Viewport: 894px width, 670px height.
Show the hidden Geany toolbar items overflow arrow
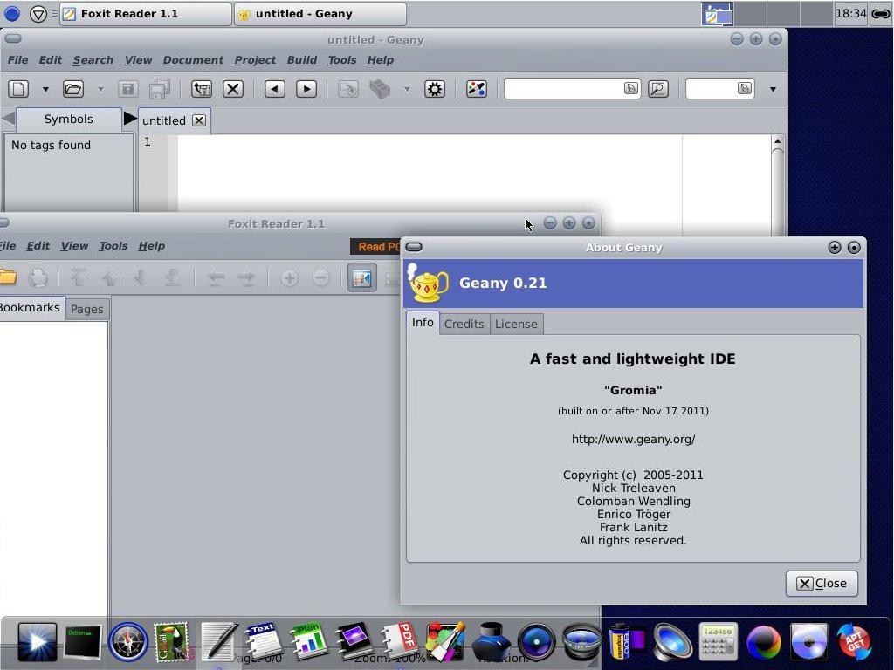coord(773,90)
